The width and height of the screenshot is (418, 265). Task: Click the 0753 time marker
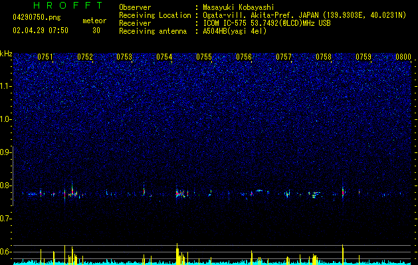[124, 57]
